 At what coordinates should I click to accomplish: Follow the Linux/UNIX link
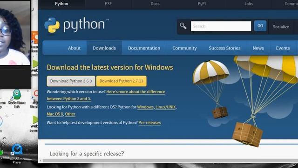point(166,107)
